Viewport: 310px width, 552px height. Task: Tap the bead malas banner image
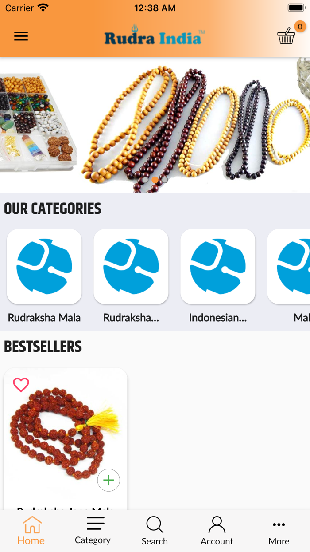(155, 125)
